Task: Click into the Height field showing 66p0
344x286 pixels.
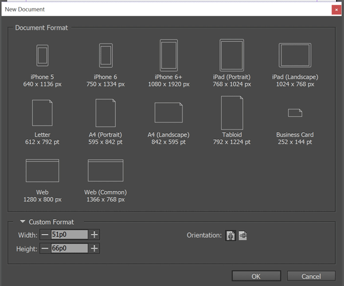Action: [x=69, y=248]
